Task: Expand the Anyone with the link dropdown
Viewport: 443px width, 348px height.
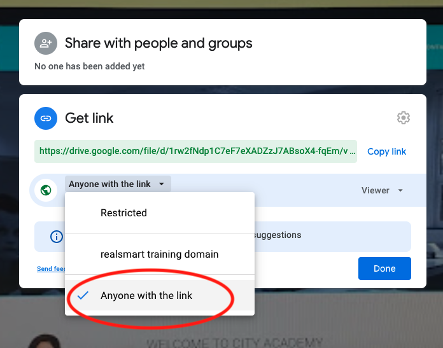Action: pos(118,184)
